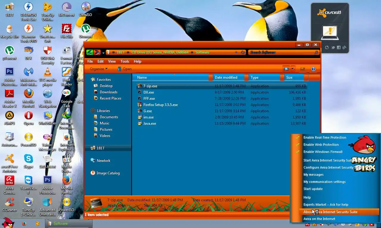Click the avast! gadget warning laptop status
This screenshot has width=381, height=228.
coord(330,32)
